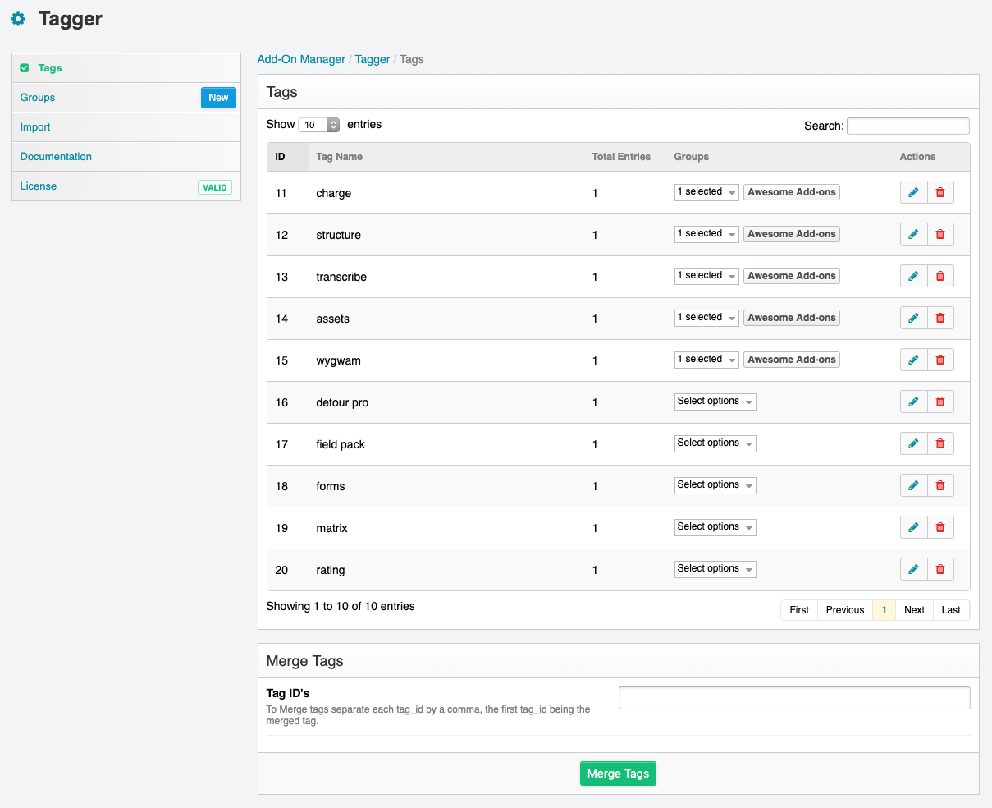Open Select options dropdown for rating

tap(715, 569)
